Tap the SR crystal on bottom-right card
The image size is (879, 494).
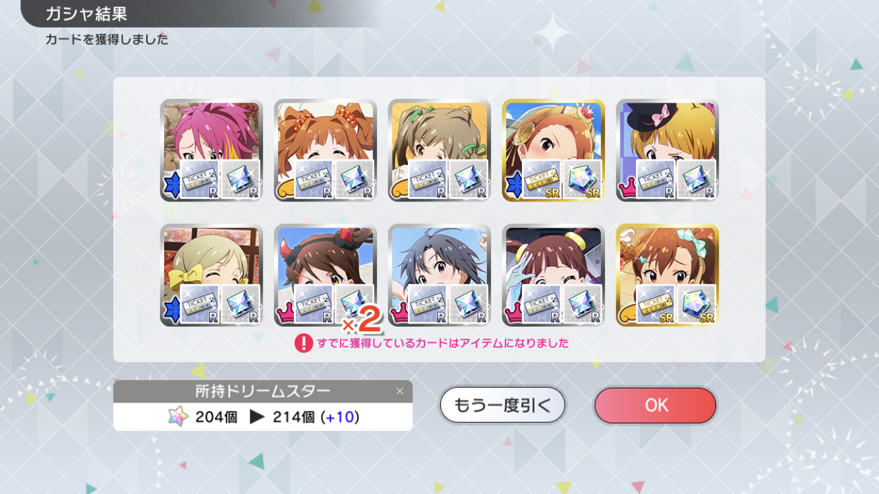click(x=696, y=304)
